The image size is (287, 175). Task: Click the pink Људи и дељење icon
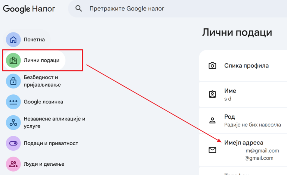point(13,164)
